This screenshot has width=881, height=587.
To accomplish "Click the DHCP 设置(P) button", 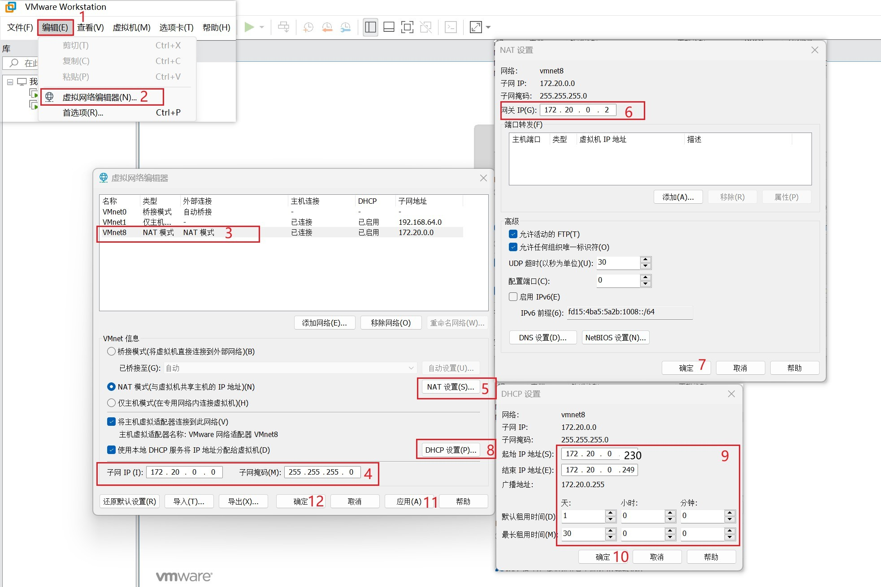I will 450,450.
